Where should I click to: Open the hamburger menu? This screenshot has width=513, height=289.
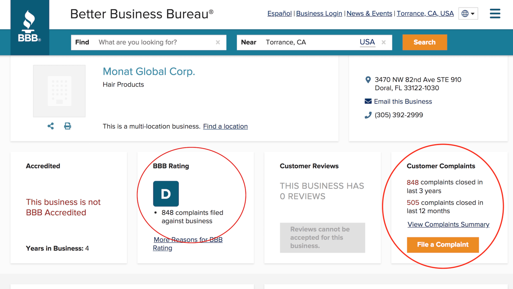click(x=495, y=13)
